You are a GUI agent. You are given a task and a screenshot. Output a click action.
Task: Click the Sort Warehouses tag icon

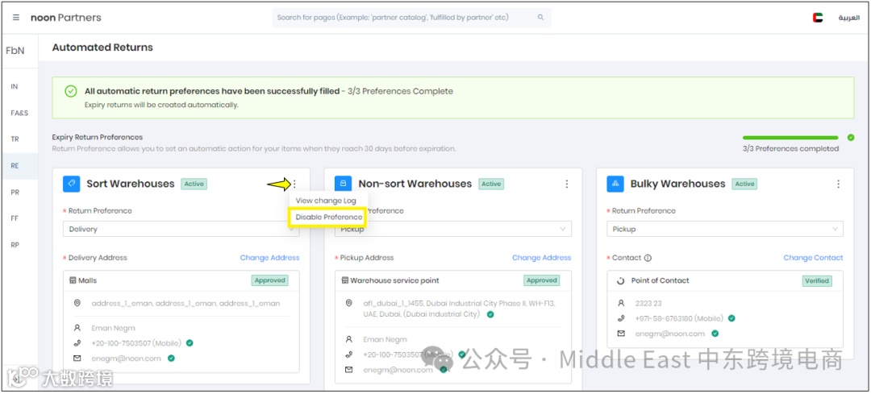pos(72,184)
